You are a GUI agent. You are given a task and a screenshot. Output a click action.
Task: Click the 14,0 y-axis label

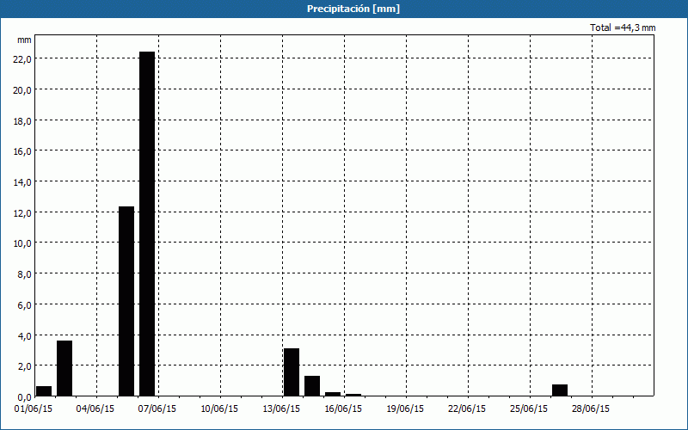[22, 182]
